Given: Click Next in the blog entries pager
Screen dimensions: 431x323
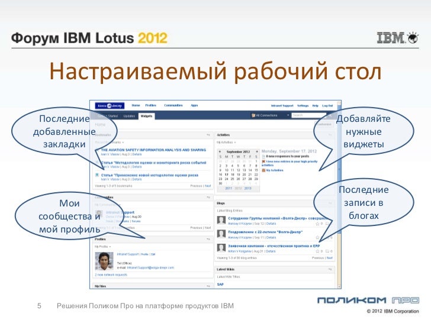Looking at the screenshot, I should 329,258.
